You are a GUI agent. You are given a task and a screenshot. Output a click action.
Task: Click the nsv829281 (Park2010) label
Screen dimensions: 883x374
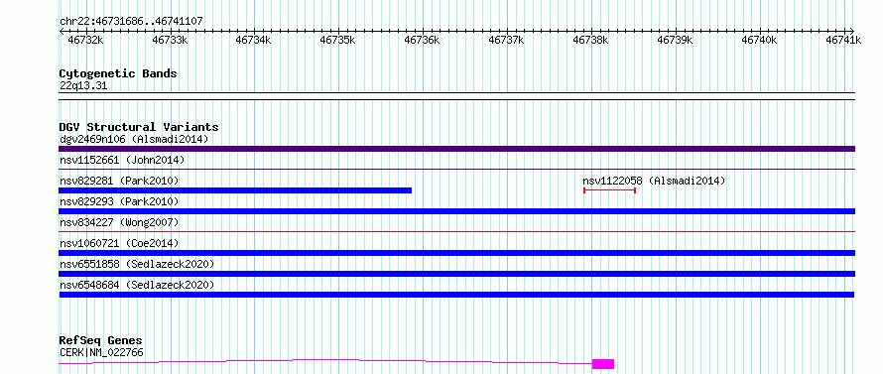pos(119,181)
